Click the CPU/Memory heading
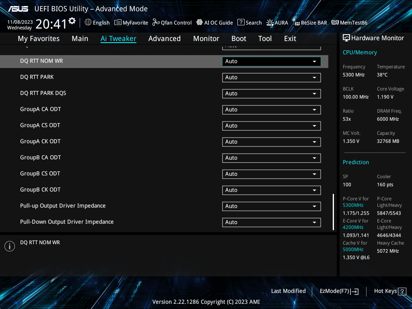Image resolution: width=412 pixels, height=309 pixels. (x=360, y=53)
